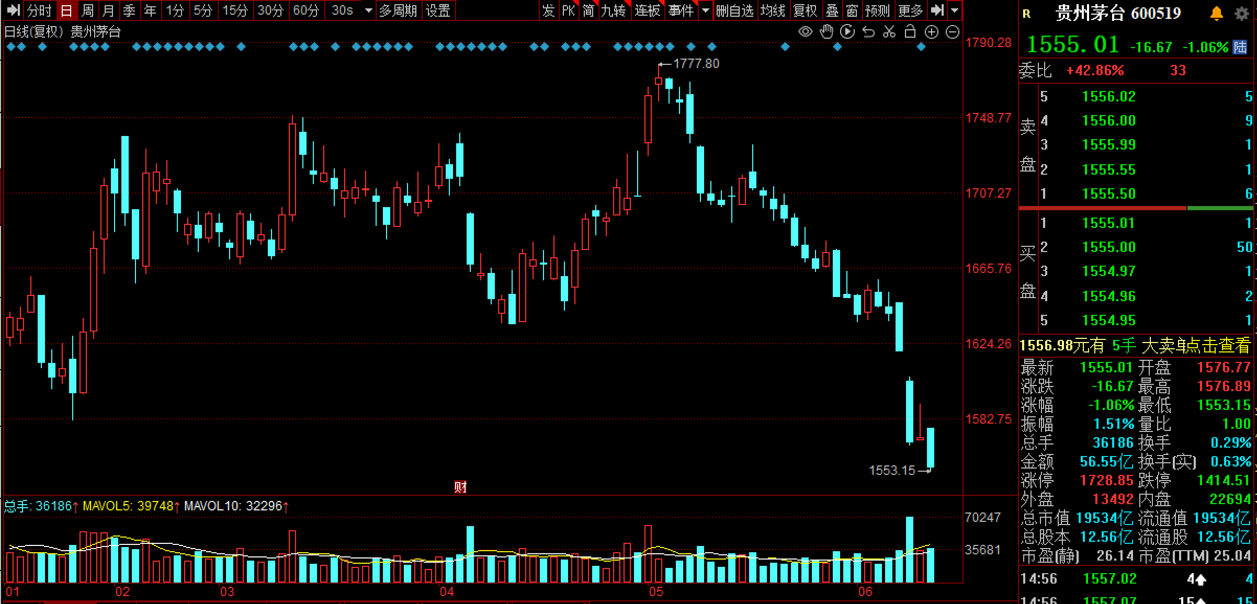
Task: Click the orange bell alert icon
Action: tap(1217, 14)
